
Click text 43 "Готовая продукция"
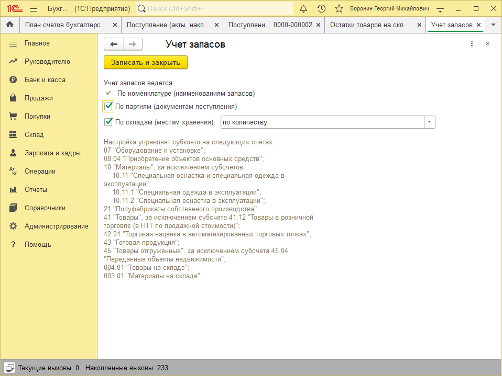(141, 243)
